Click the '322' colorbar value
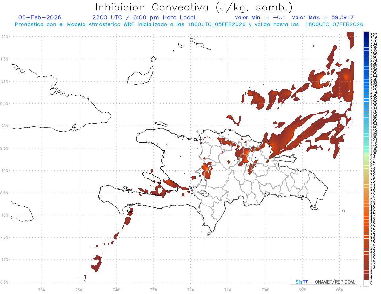381x294 pixels. pos(373,35)
